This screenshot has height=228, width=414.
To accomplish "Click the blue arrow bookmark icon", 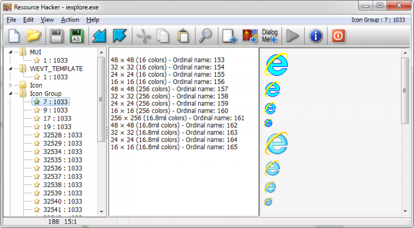I will [x=120, y=36].
